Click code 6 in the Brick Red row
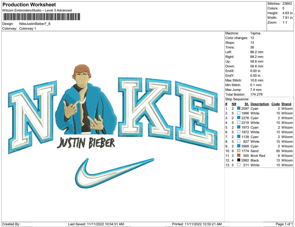This screenshot has width=295, height=227. click(279, 156)
